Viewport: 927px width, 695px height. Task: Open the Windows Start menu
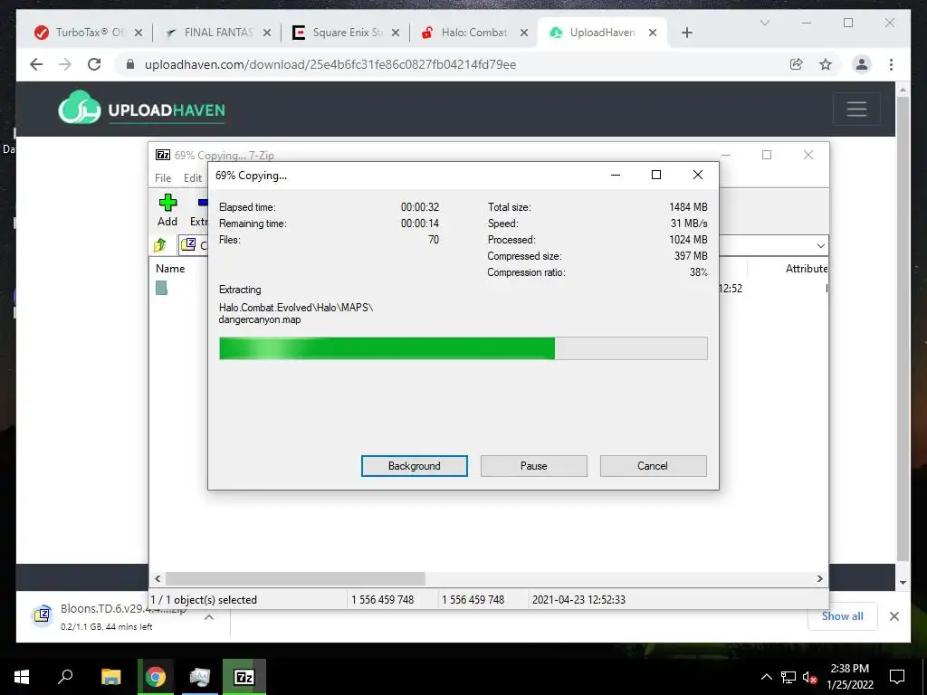22,677
